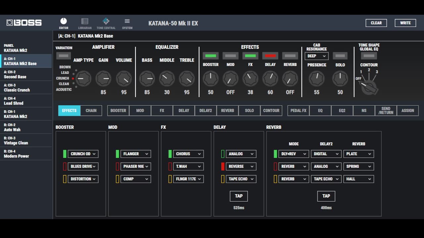Select patch B: CH-2 Auto Wah
Screen dimensions: 424x238
pyautogui.click(x=26, y=127)
